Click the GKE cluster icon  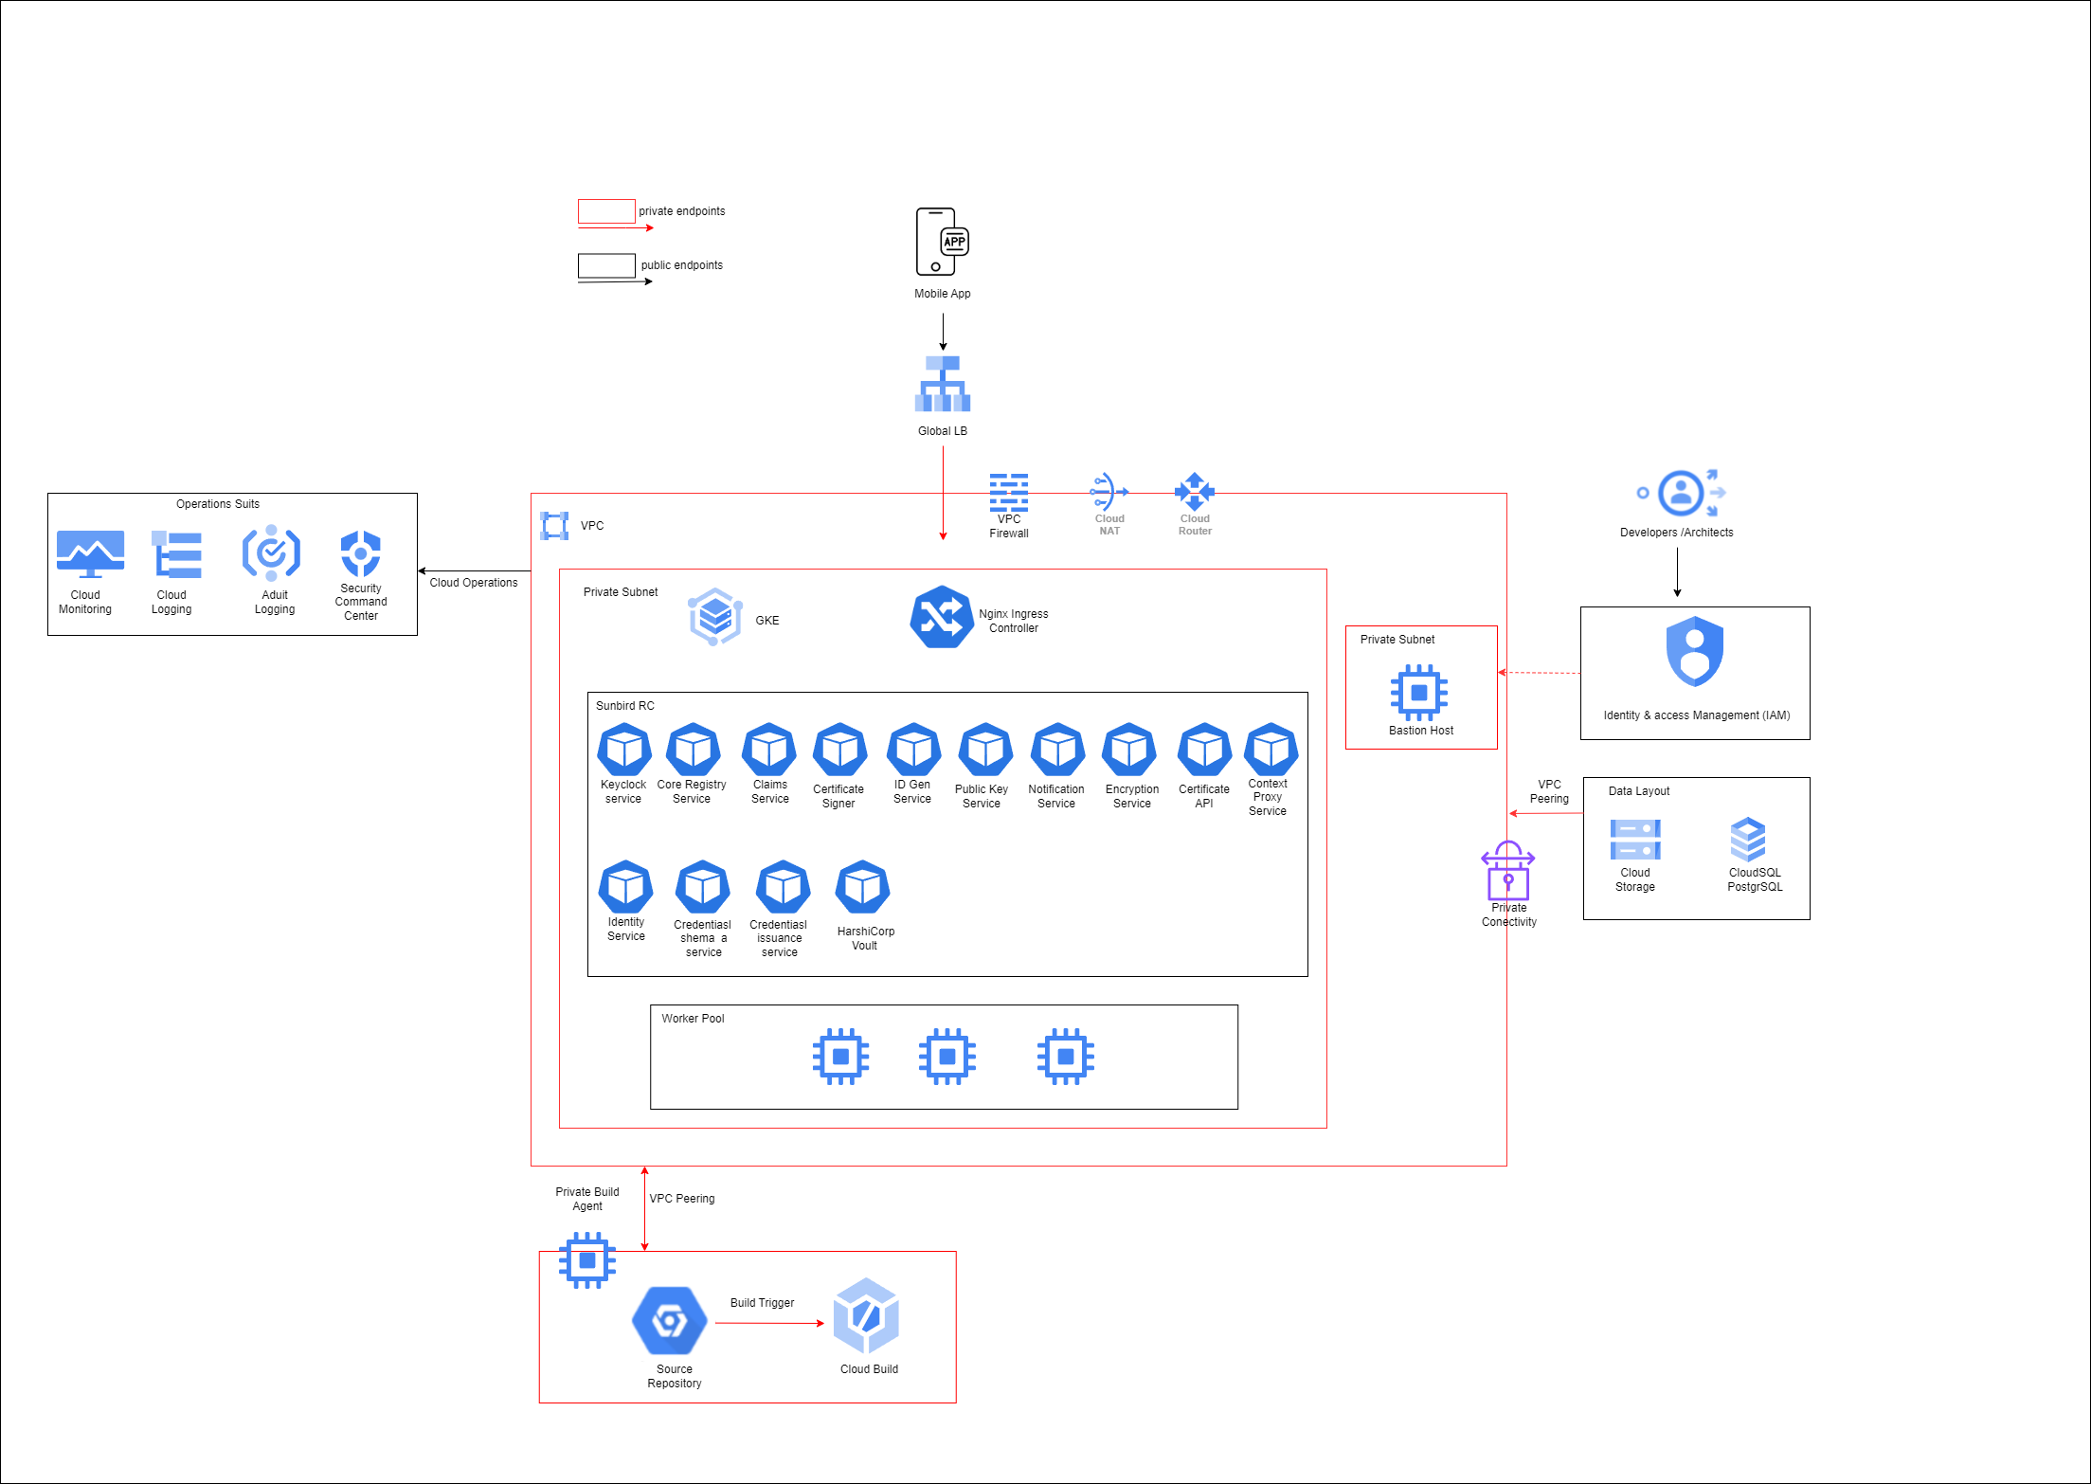(x=714, y=617)
